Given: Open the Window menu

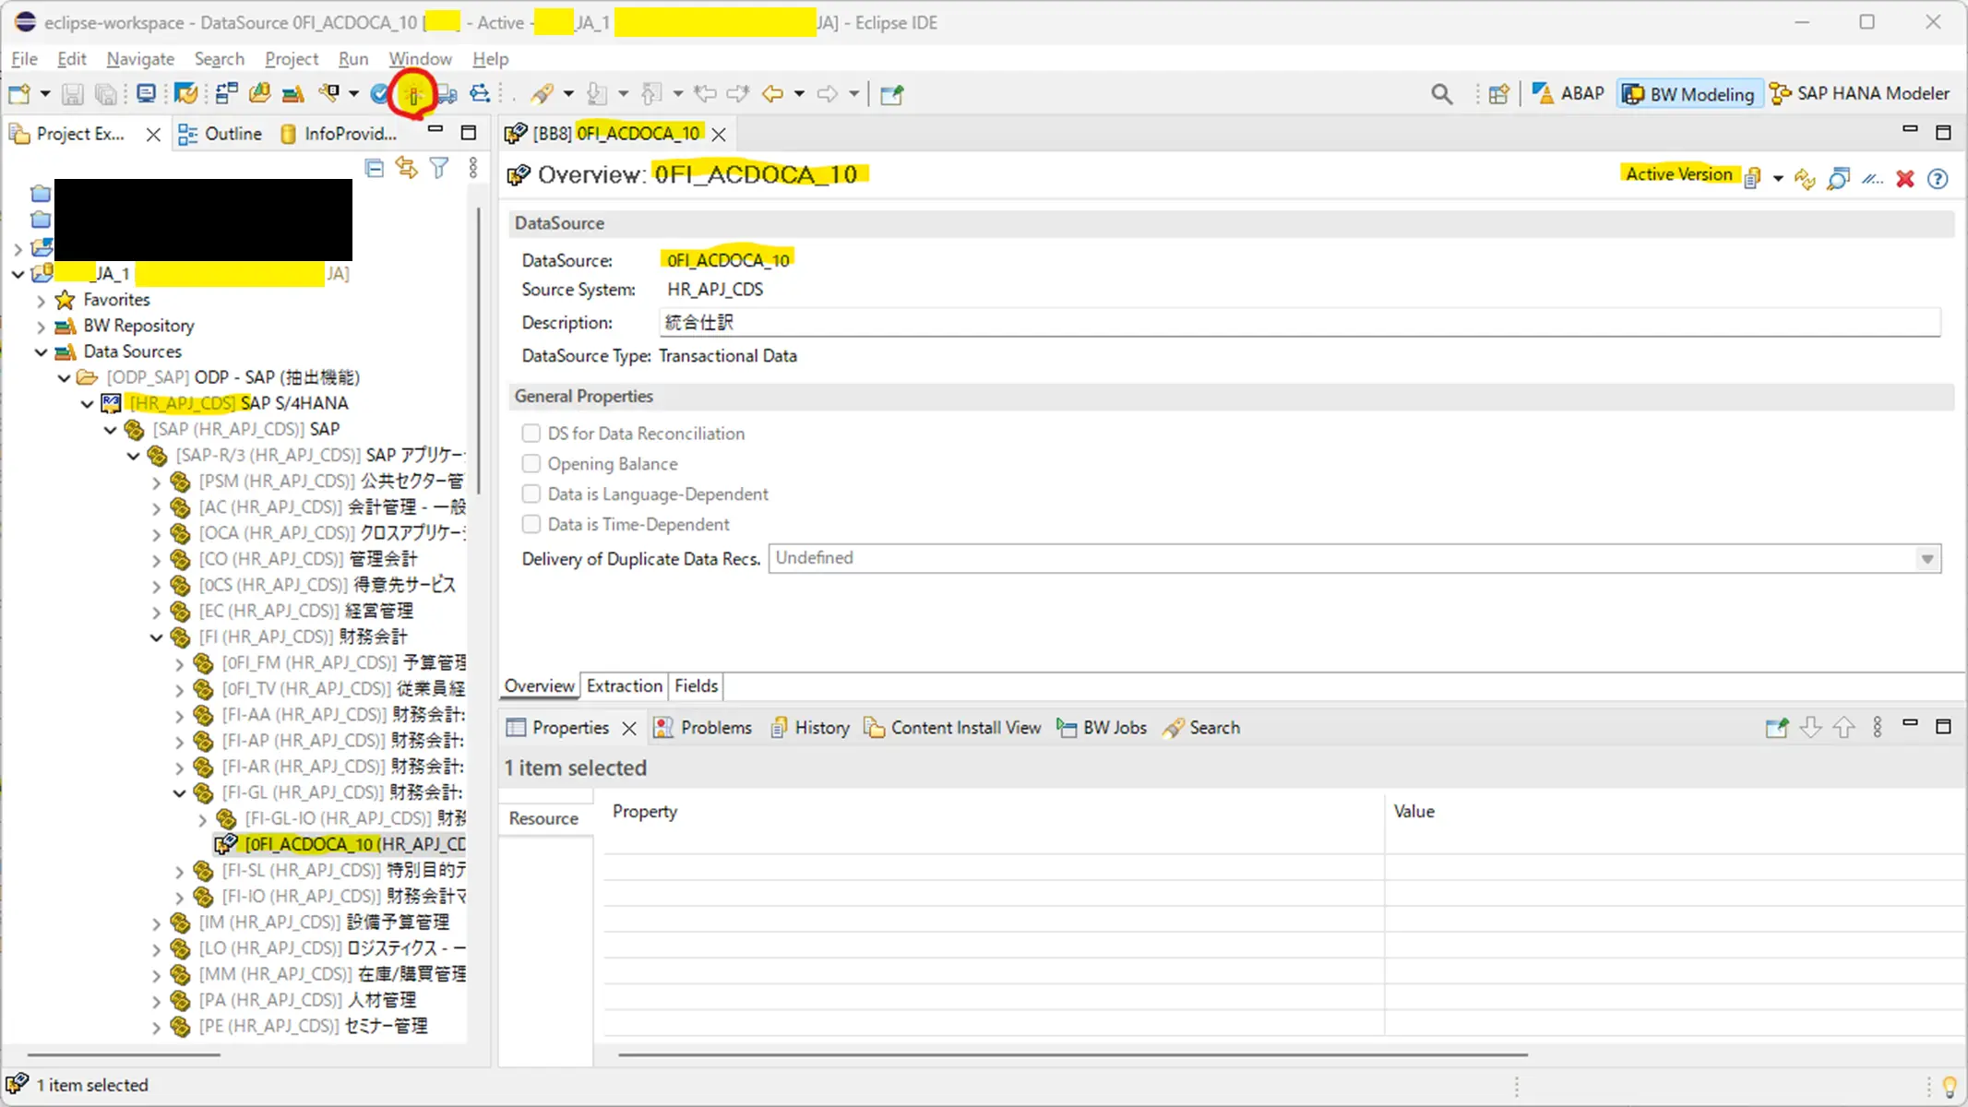Looking at the screenshot, I should point(420,59).
